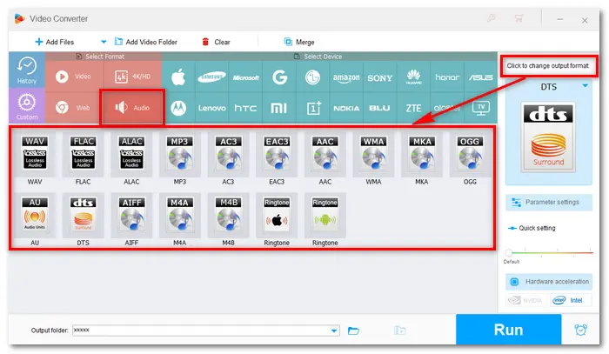The height and width of the screenshot is (354, 609).
Task: Open Amazon device presets
Action: [346, 77]
